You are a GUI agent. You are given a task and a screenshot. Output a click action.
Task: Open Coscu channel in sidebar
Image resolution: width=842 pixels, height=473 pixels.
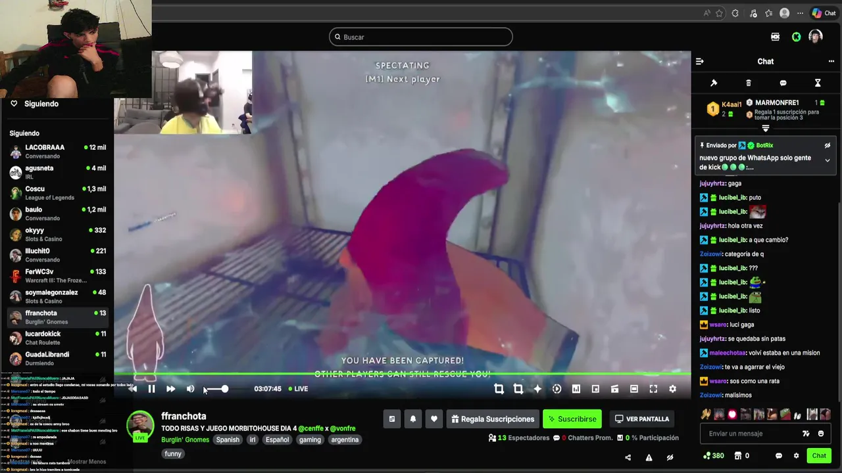click(58, 192)
